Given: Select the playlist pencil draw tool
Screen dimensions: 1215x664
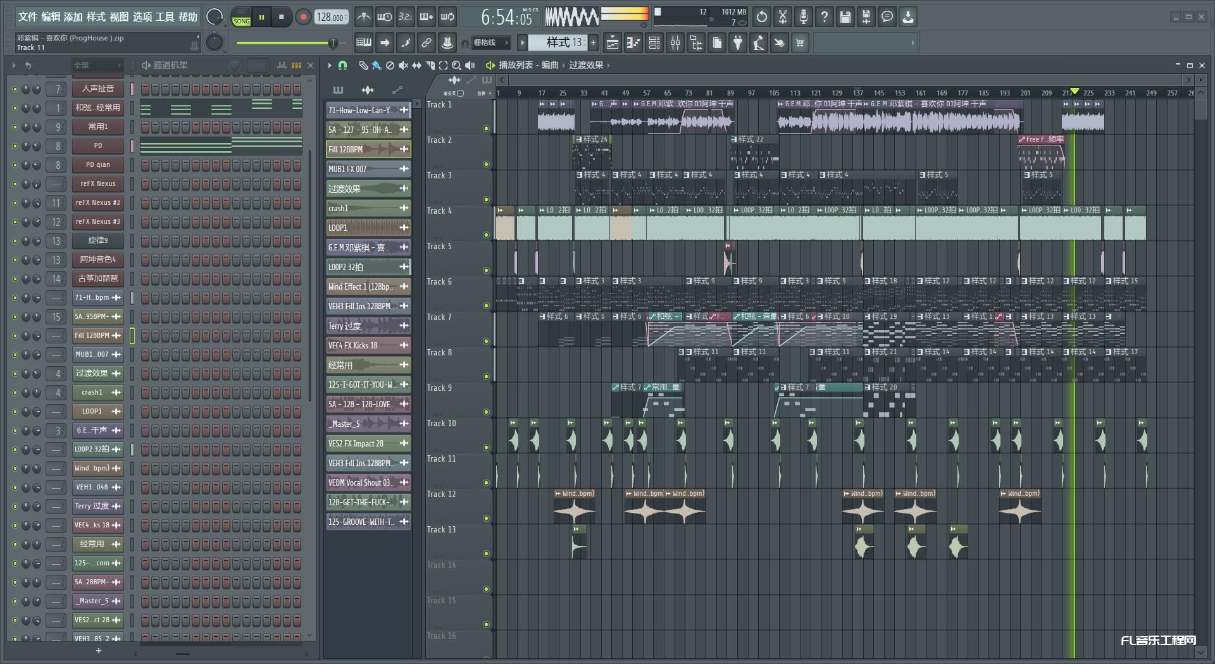Looking at the screenshot, I should (x=363, y=65).
